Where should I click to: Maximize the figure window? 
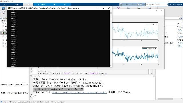coord(156,11)
